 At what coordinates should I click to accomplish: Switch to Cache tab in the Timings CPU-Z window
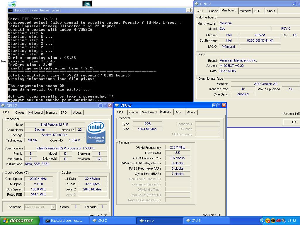click(x=134, y=112)
